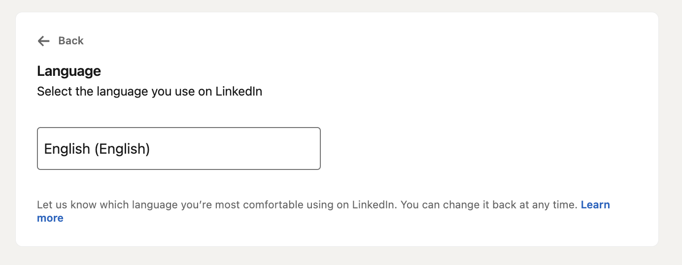Viewport: 682px width, 265px height.
Task: Open the 'Learn more' help link
Action: pos(595,205)
